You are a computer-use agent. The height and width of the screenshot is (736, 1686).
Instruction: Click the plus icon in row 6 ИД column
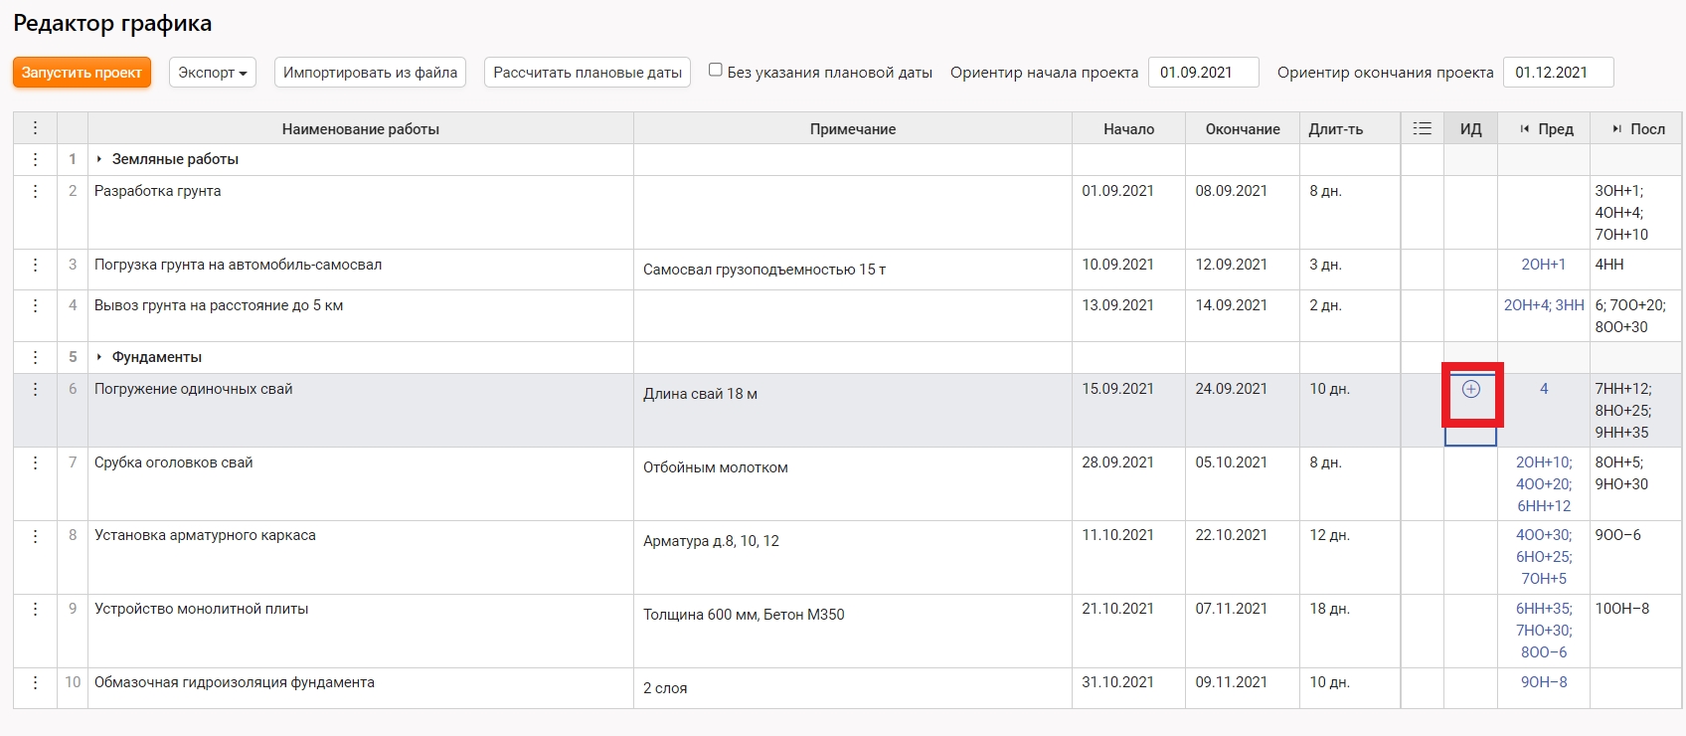1471,390
